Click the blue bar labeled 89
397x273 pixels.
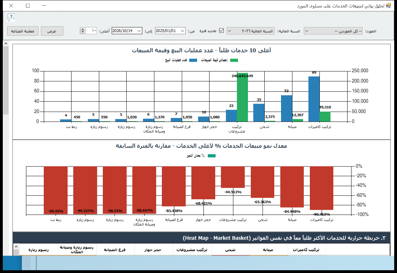[314, 99]
